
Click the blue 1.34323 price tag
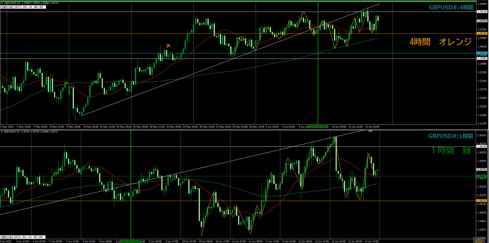(x=482, y=53)
